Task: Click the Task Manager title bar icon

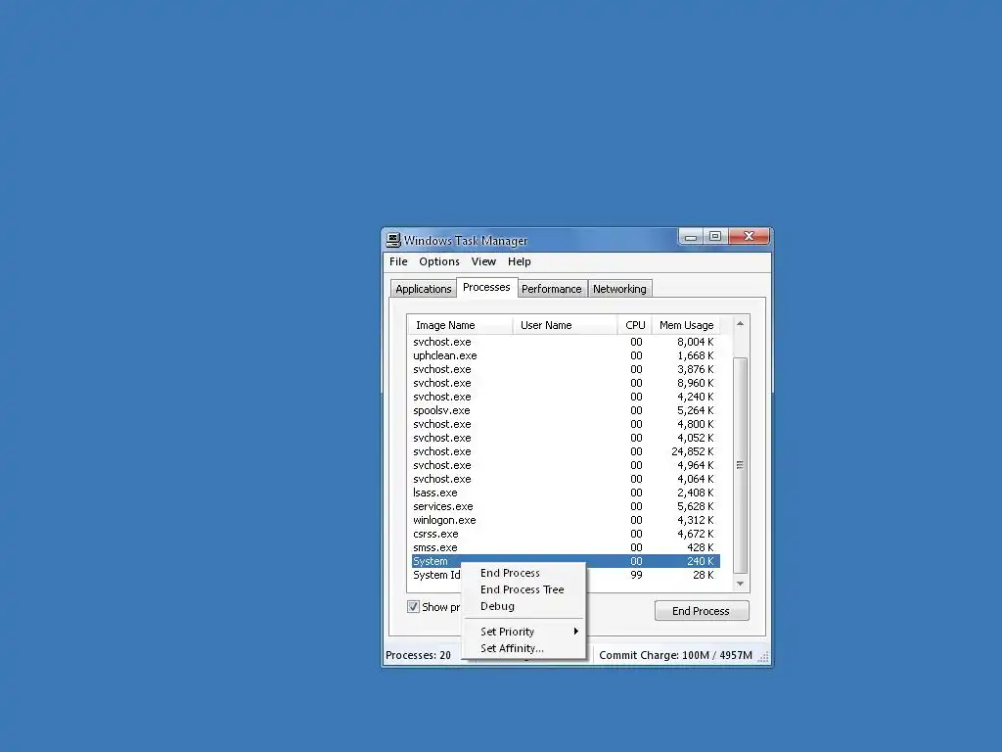Action: click(x=393, y=241)
